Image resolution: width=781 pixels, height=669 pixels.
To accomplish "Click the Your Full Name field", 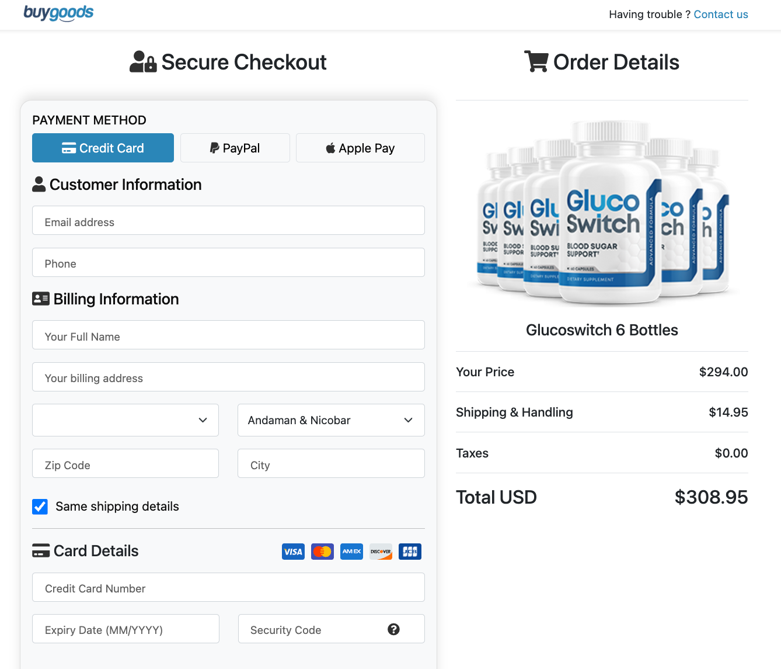I will click(228, 335).
